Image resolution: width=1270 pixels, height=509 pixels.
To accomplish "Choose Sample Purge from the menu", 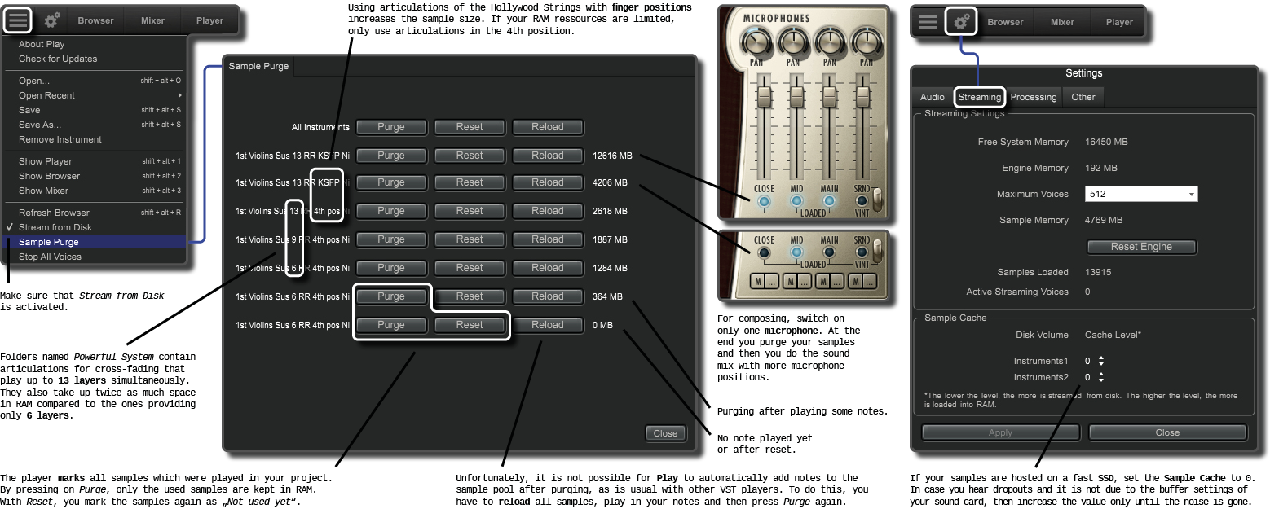I will [95, 242].
